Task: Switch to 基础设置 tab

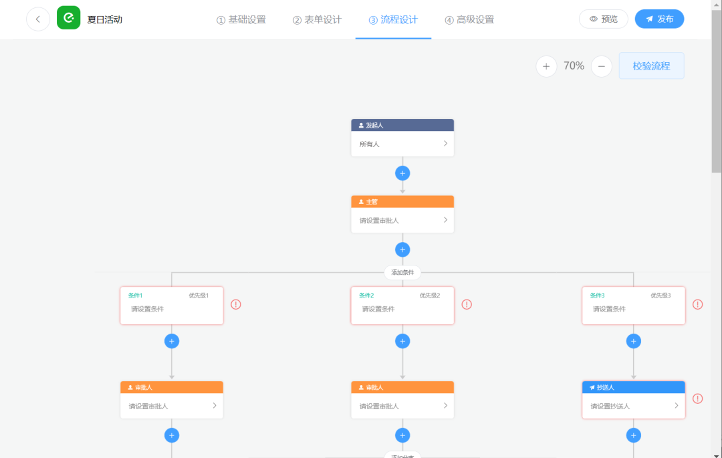Action: pos(241,20)
